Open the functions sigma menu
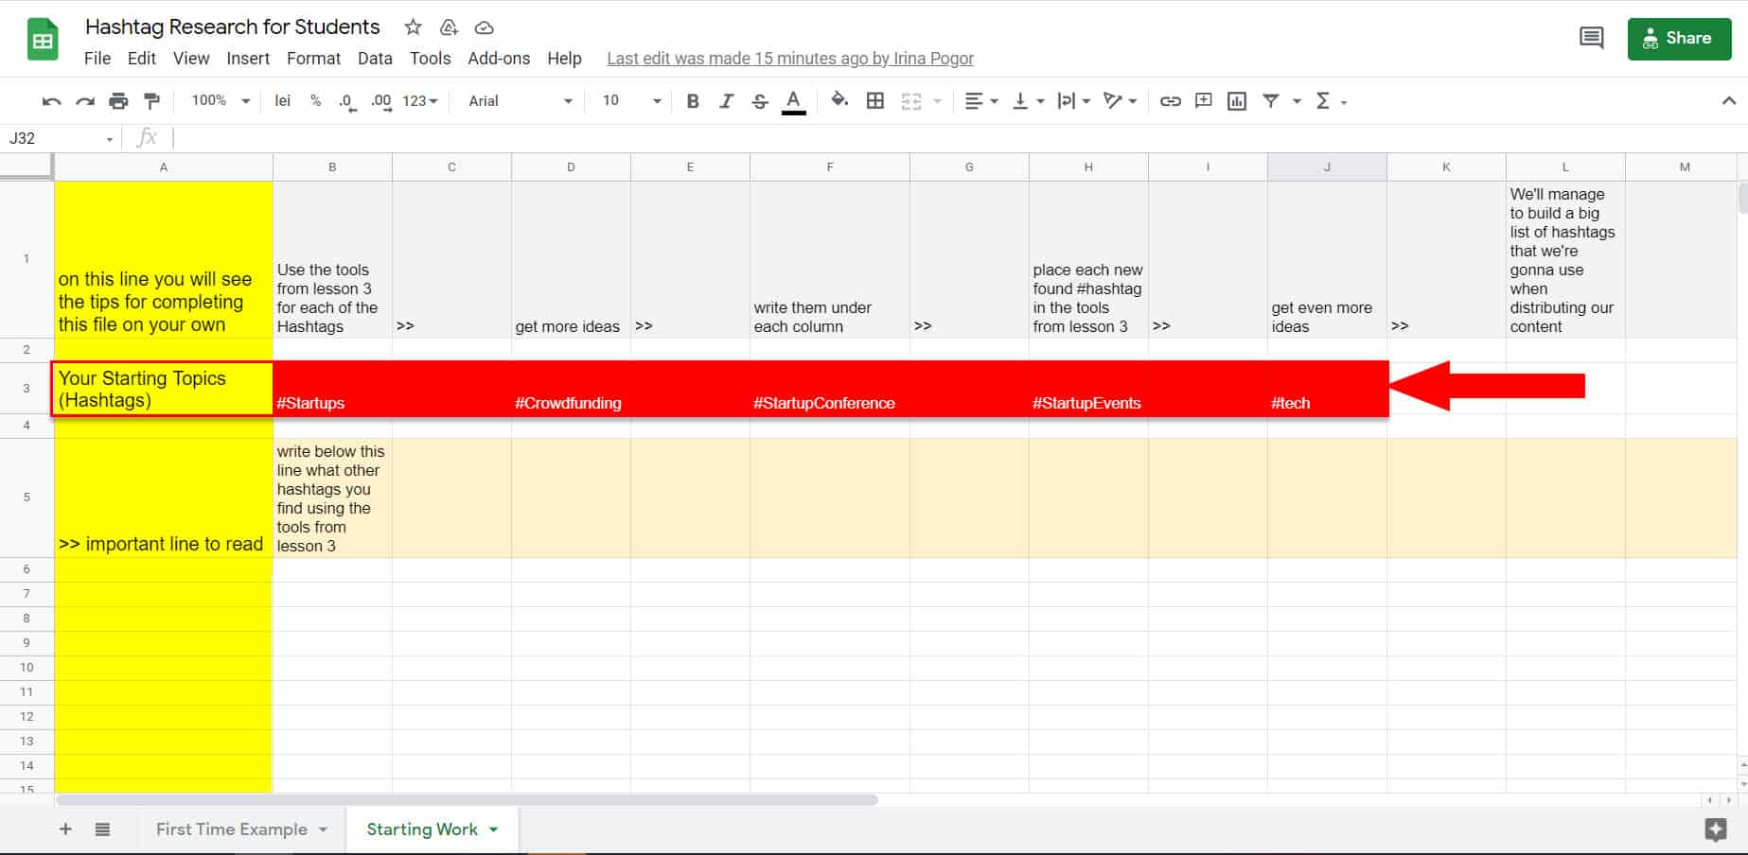 click(x=1331, y=101)
